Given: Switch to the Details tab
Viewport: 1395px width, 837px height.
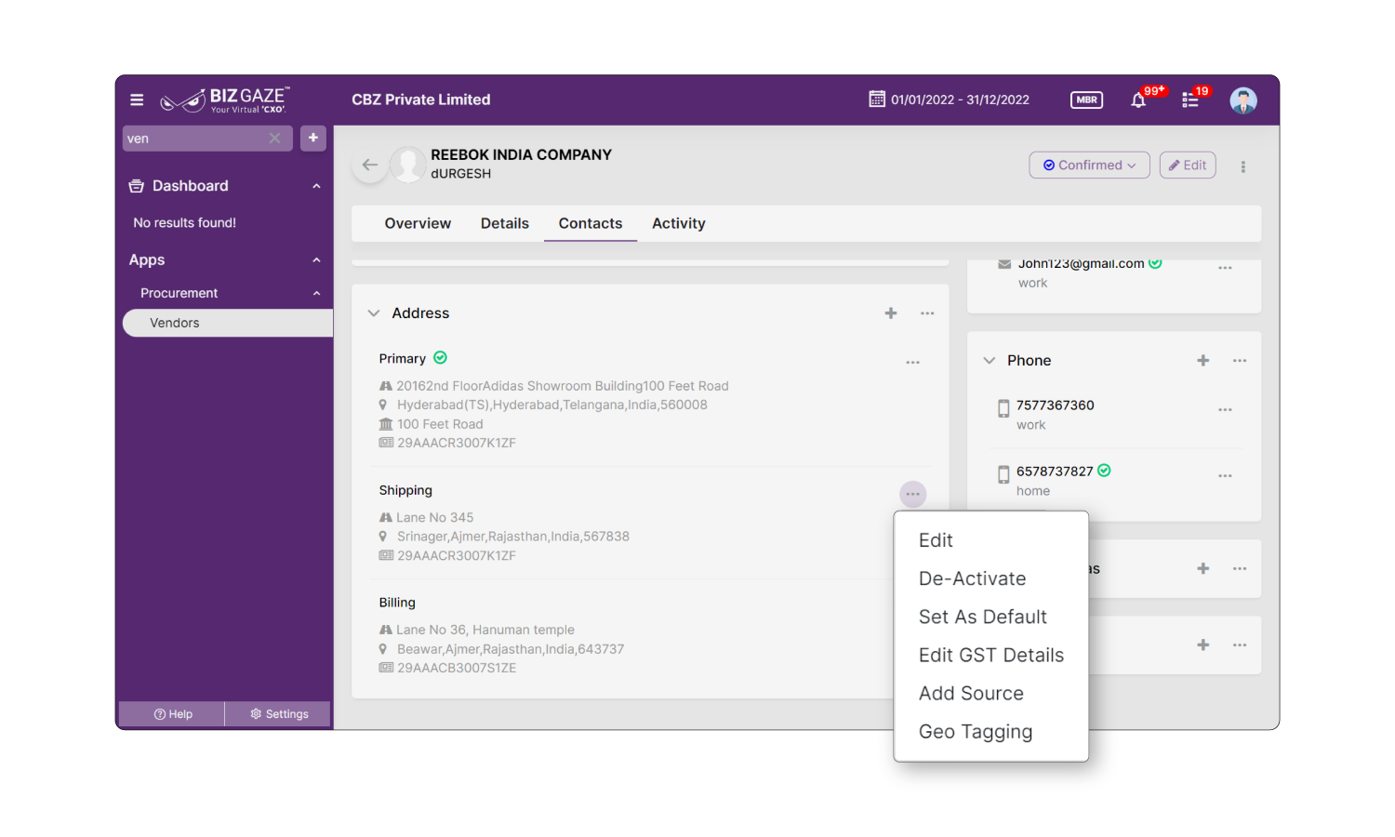Looking at the screenshot, I should click(x=505, y=223).
